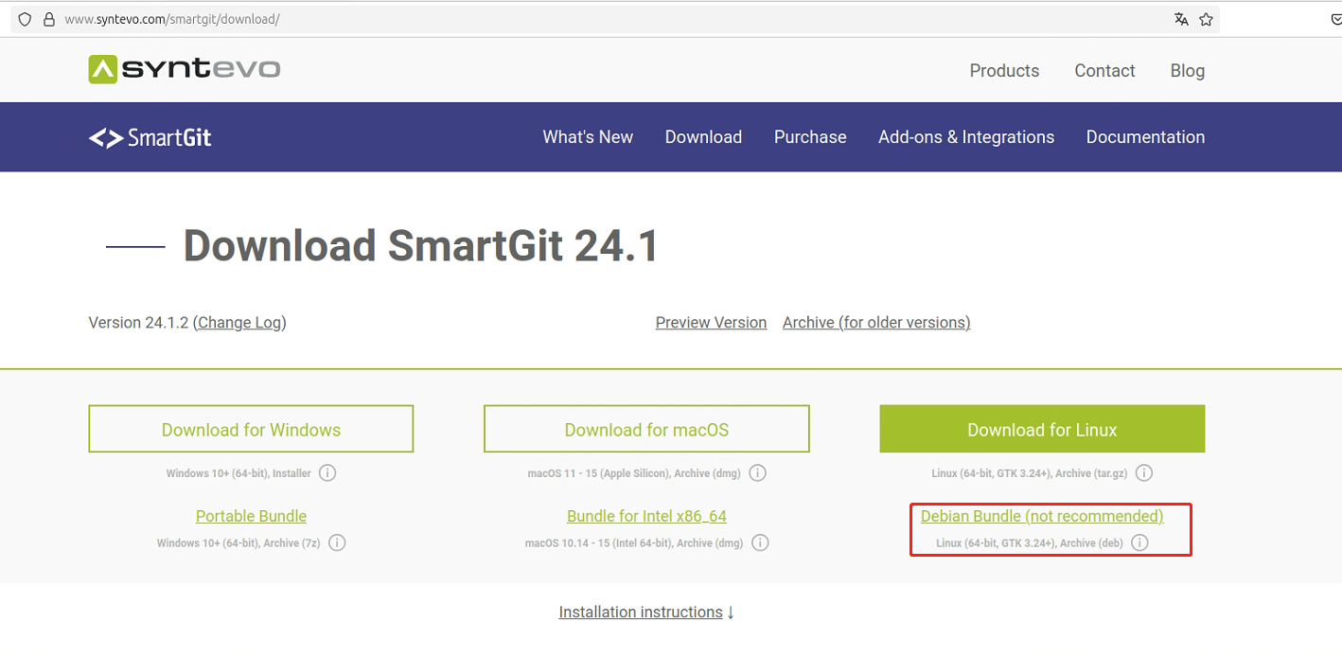Open the Change Log link

pyautogui.click(x=239, y=323)
